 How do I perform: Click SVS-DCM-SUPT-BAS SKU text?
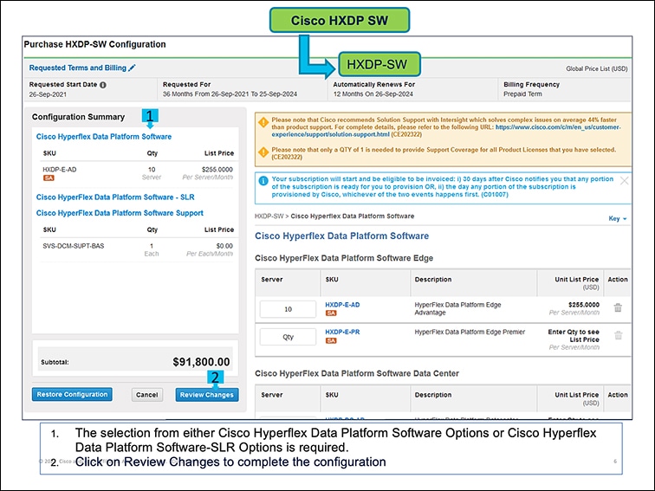73,246
